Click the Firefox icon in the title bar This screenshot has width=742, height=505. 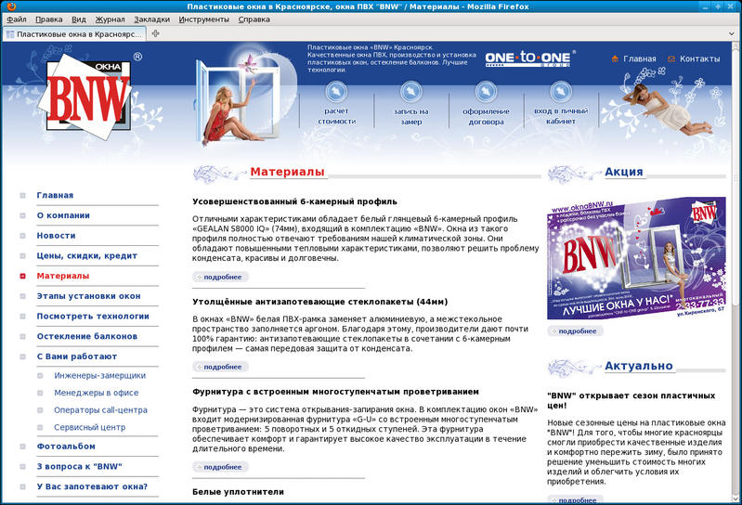(11, 6)
